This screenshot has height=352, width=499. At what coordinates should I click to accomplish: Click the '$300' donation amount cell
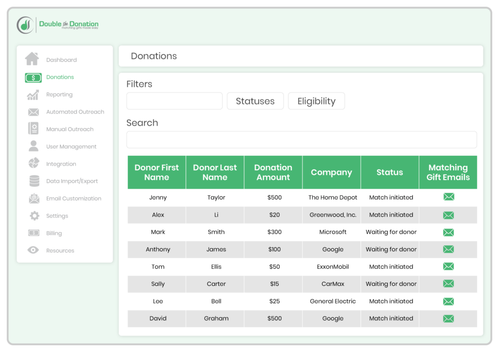pos(274,232)
